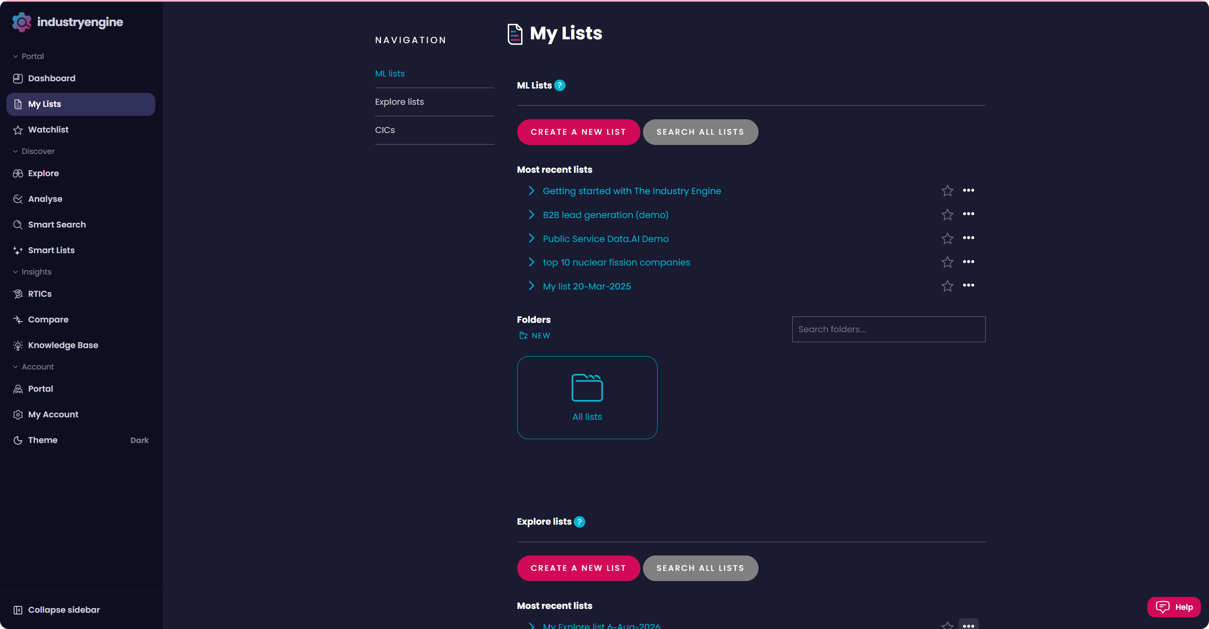Click Create a New List under Explore lists
The image size is (1209, 629).
tap(578, 568)
